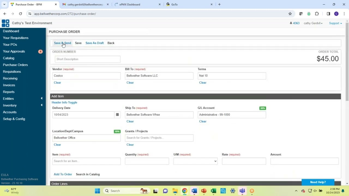Click the browser address bar URL
This screenshot has width=349, height=196.
coord(65,14)
